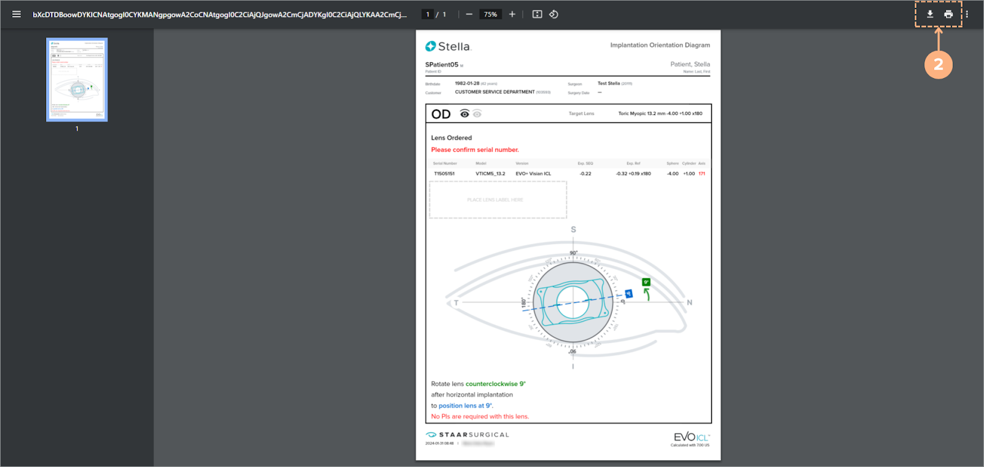984x467 pixels.
Task: Click the current page number field
Action: [428, 14]
